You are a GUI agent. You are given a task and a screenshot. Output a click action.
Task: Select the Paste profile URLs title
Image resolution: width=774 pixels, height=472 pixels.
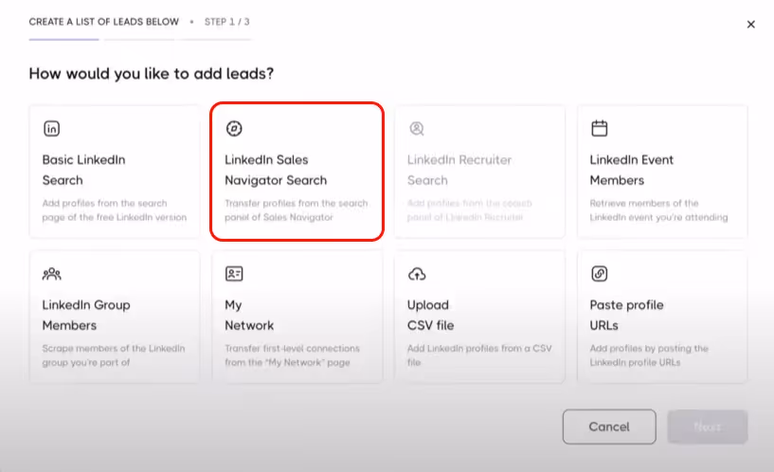click(x=626, y=315)
